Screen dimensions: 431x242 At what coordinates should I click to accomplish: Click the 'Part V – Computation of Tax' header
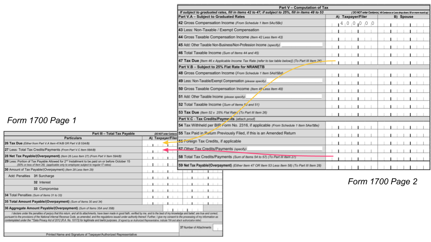pyautogui.click(x=303, y=8)
